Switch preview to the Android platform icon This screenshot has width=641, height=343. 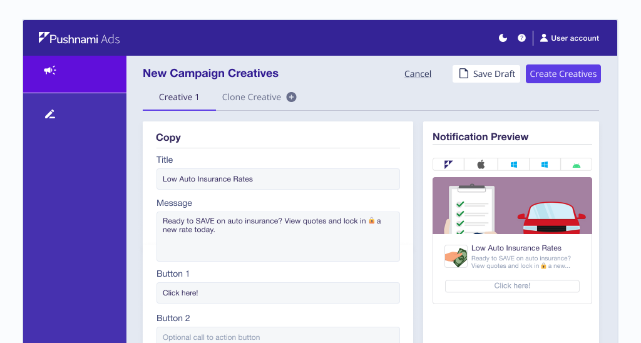pos(576,165)
